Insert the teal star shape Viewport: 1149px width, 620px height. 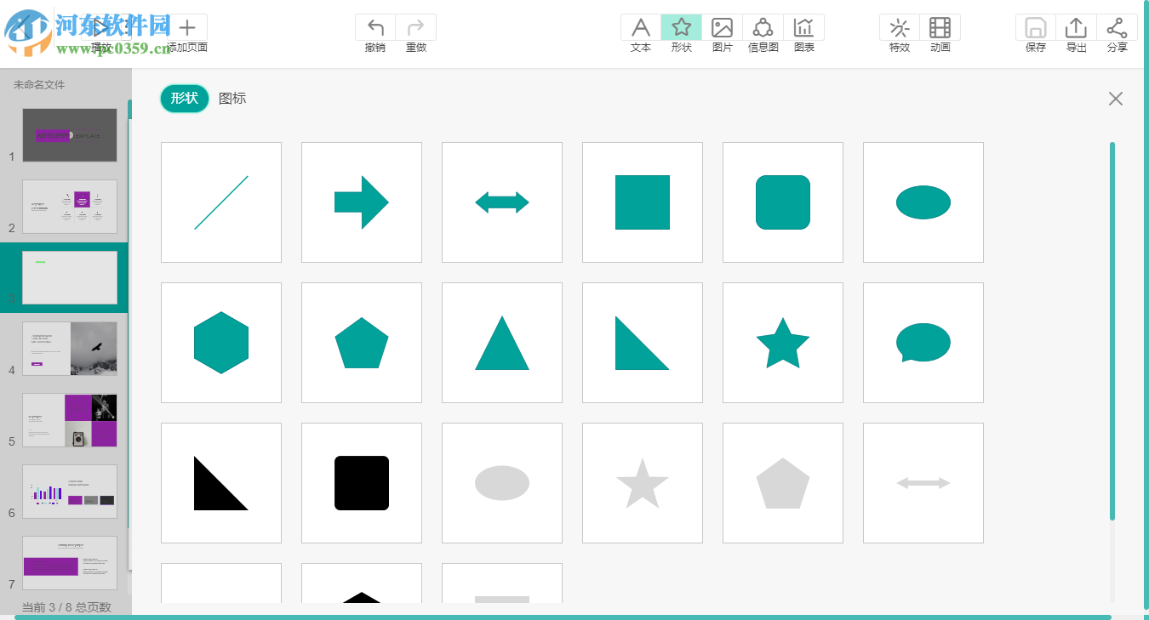pos(783,343)
